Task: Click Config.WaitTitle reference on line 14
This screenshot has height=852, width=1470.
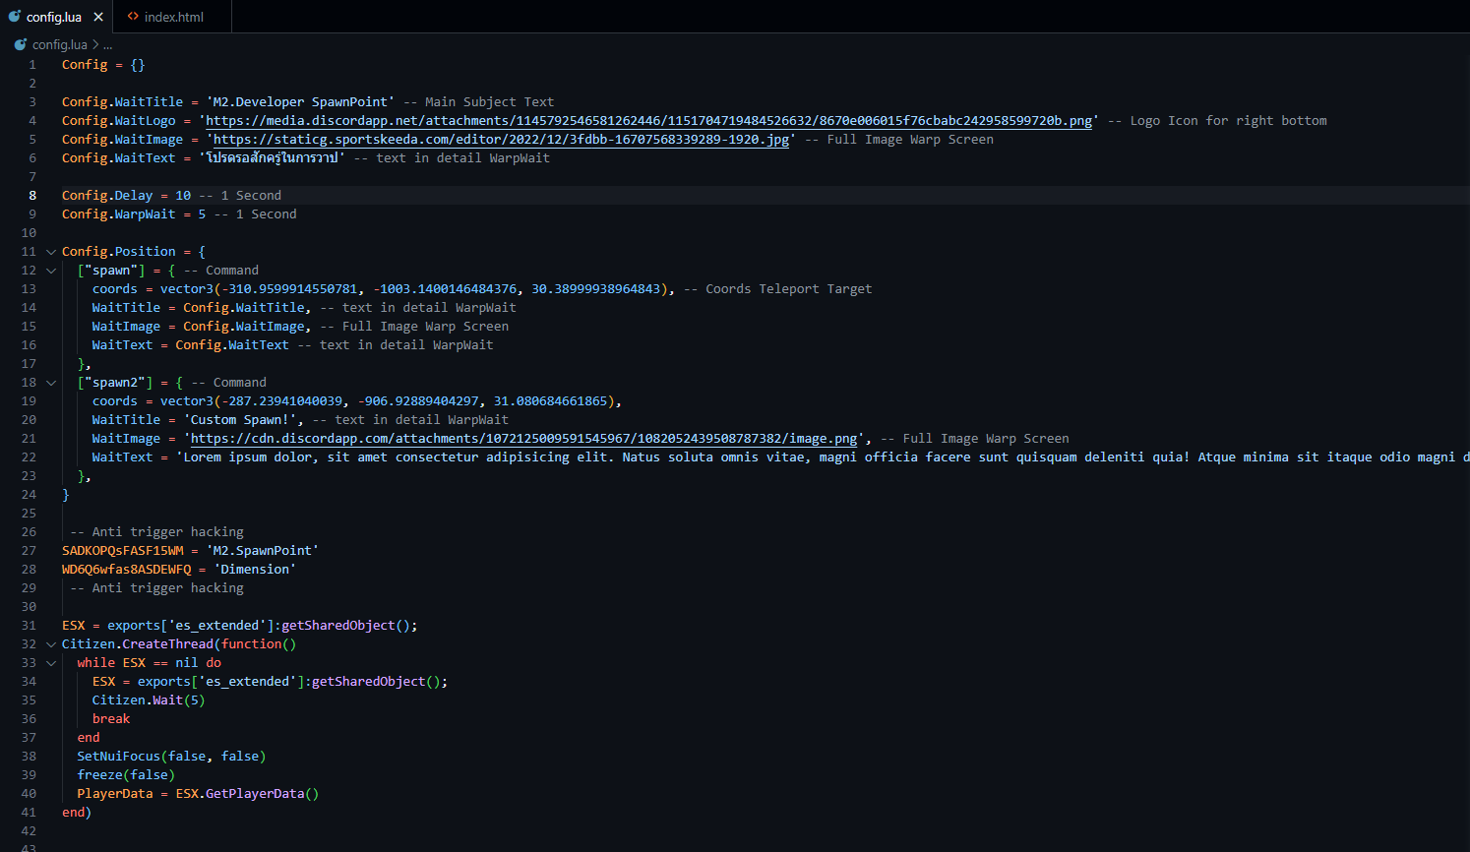Action: (244, 308)
